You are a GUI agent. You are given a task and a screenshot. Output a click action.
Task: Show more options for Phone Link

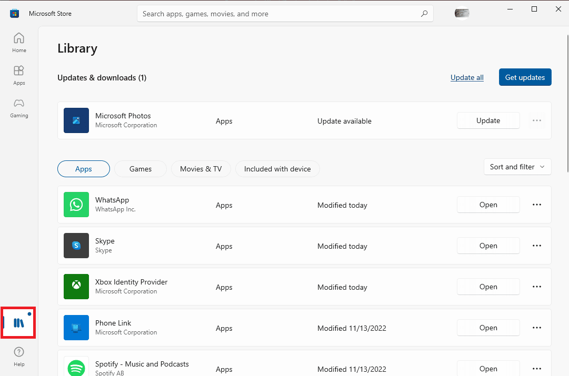click(536, 328)
